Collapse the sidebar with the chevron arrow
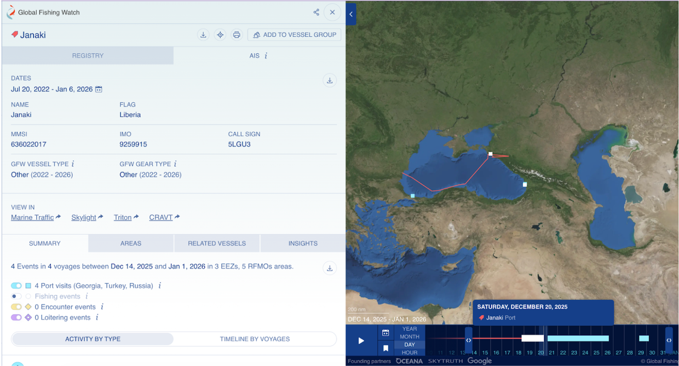The width and height of the screenshot is (679, 366). [x=351, y=14]
